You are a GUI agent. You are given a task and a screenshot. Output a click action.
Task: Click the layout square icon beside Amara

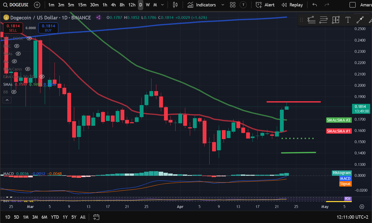353,5
